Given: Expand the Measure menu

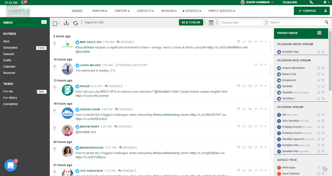Looking at the screenshot, I should (x=169, y=11).
